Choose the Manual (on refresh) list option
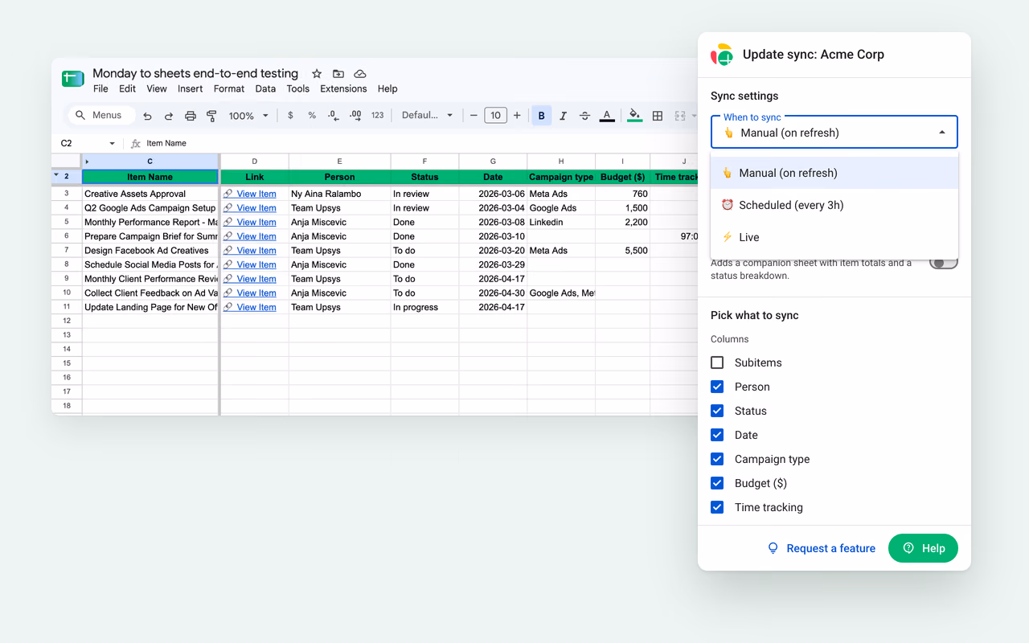Image resolution: width=1029 pixels, height=643 pixels. [x=834, y=173]
